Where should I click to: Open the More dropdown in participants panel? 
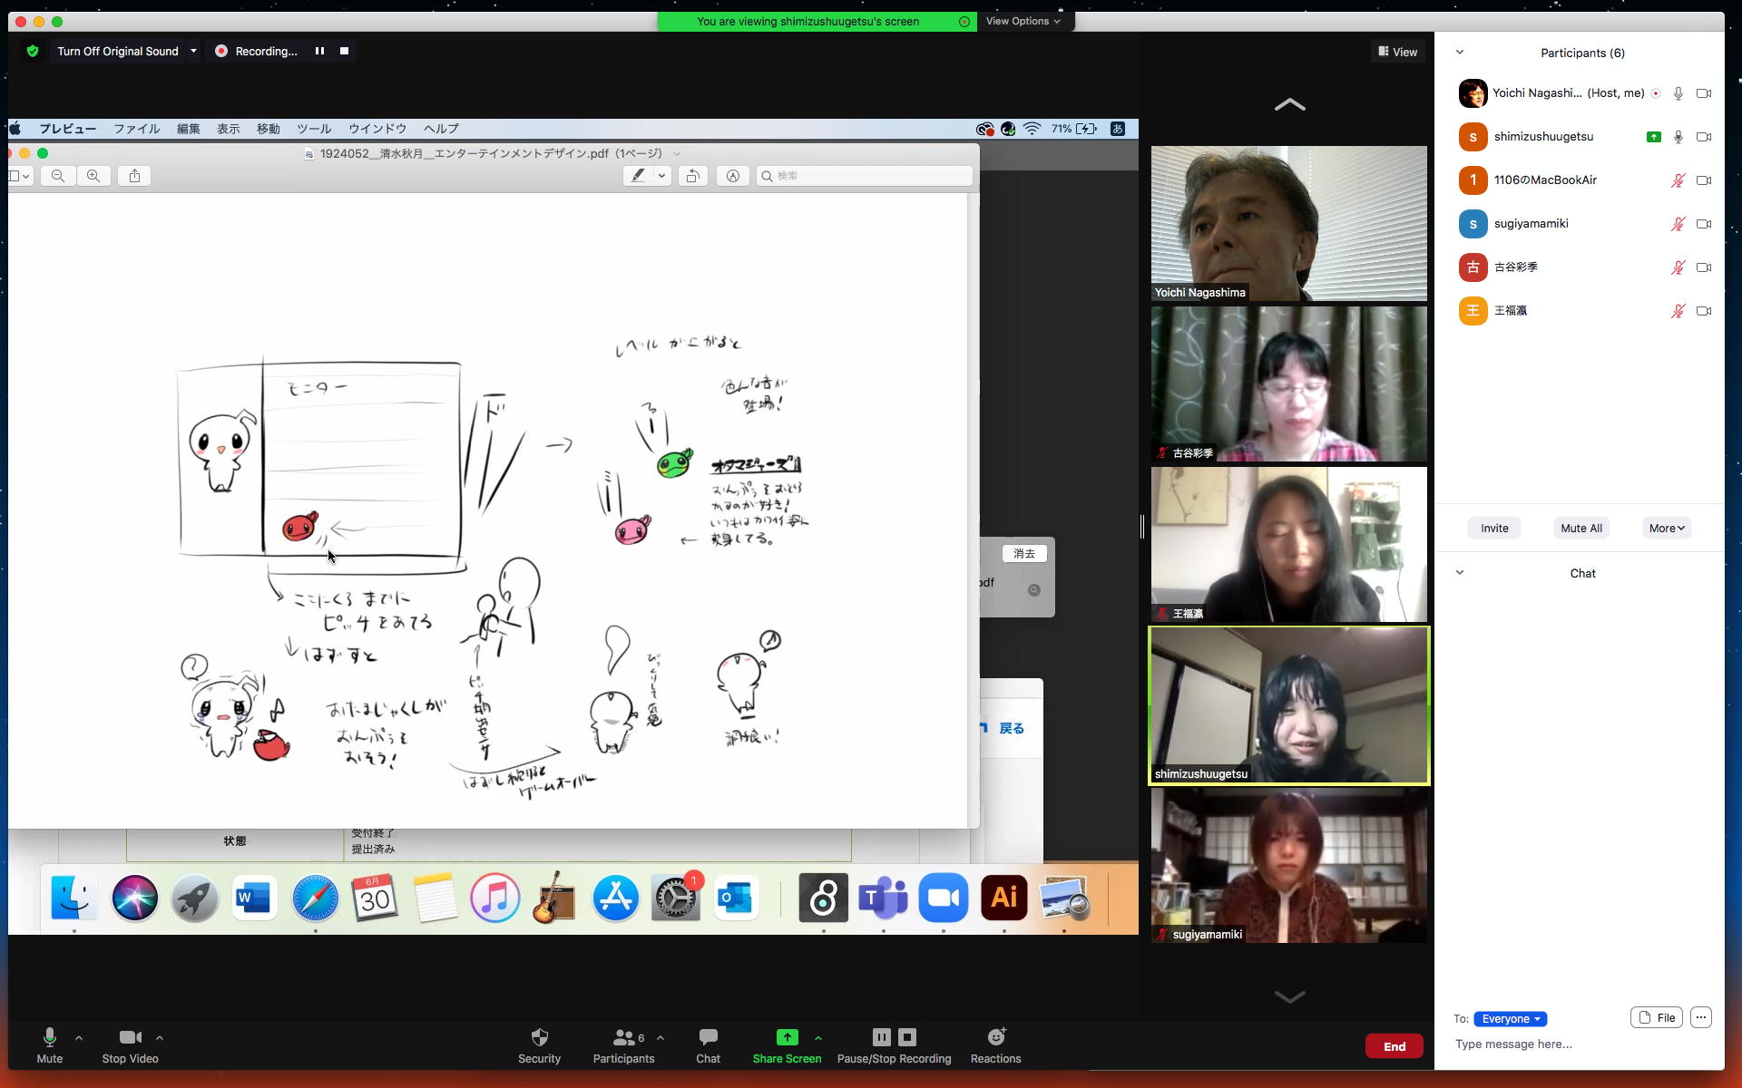[1666, 528]
